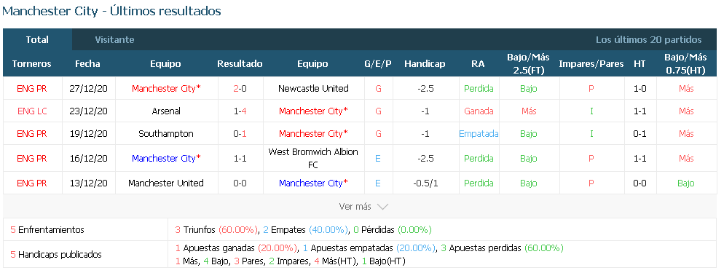This screenshot has height=273, width=724.
Task: Select ENG LC tournament label
Action: (x=32, y=111)
